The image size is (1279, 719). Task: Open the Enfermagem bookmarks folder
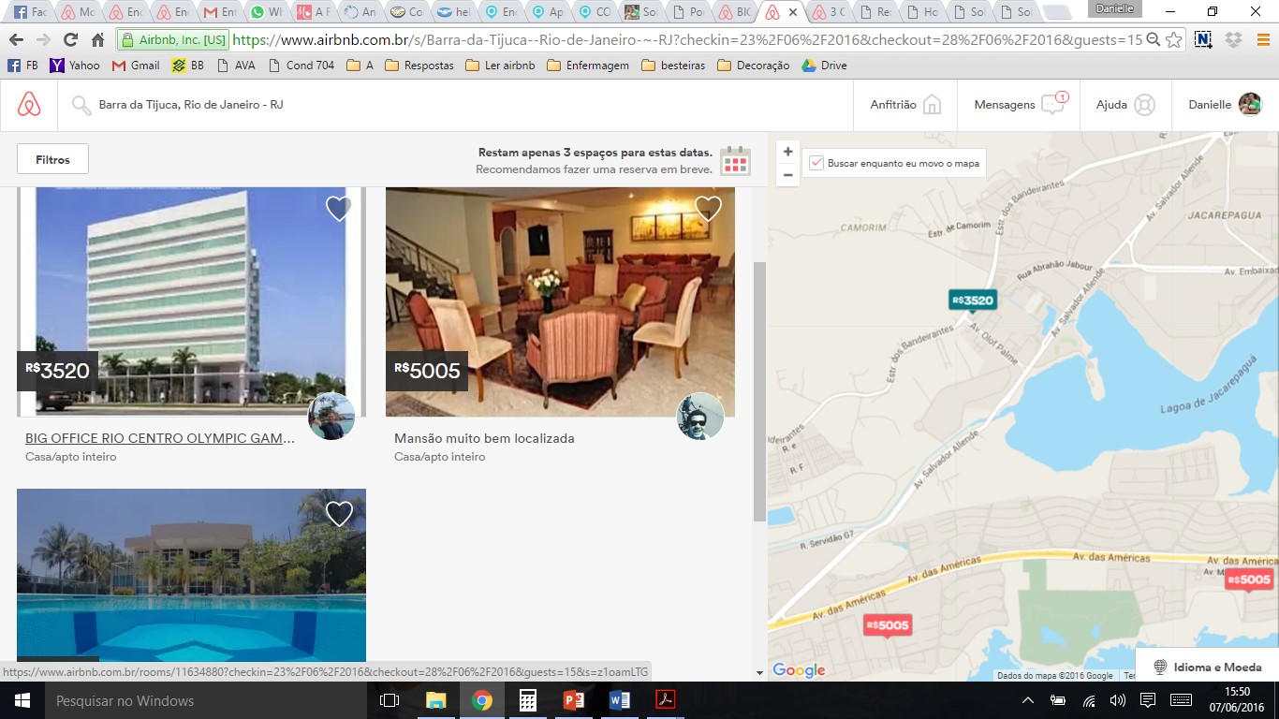[x=588, y=66]
